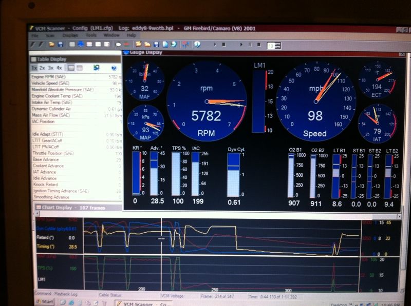Image resolution: width=411 pixels, height=306 pixels.
Task: Click the chart display toolbar icon
Action: 89,44
